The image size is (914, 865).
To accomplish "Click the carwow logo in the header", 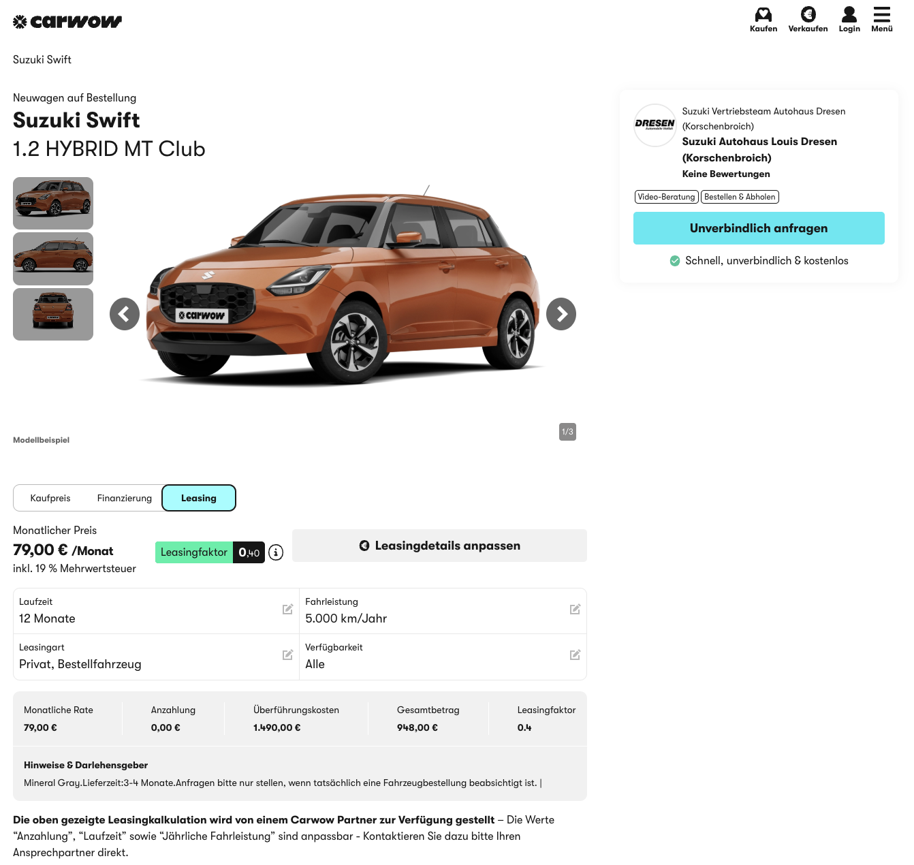I will [x=67, y=22].
